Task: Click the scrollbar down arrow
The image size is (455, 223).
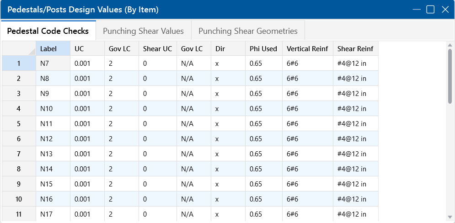Action: [x=450, y=217]
